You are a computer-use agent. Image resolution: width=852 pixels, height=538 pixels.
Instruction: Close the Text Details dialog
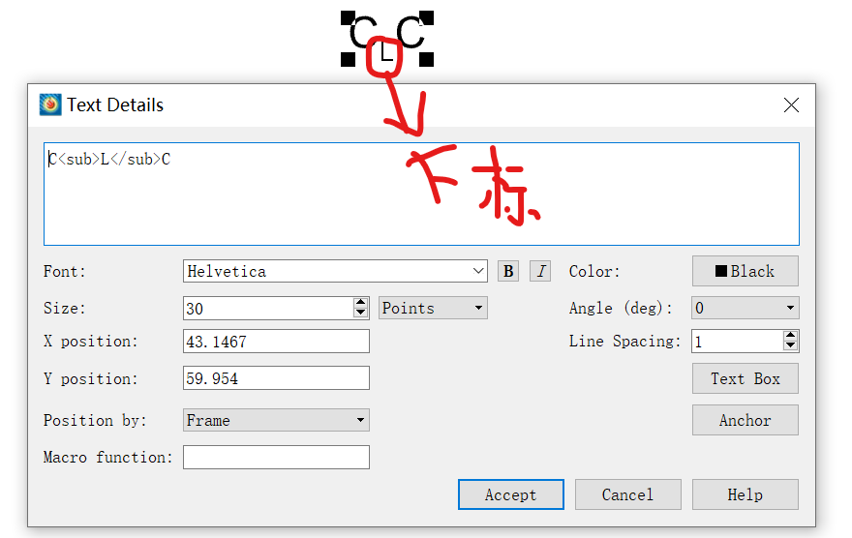tap(791, 105)
